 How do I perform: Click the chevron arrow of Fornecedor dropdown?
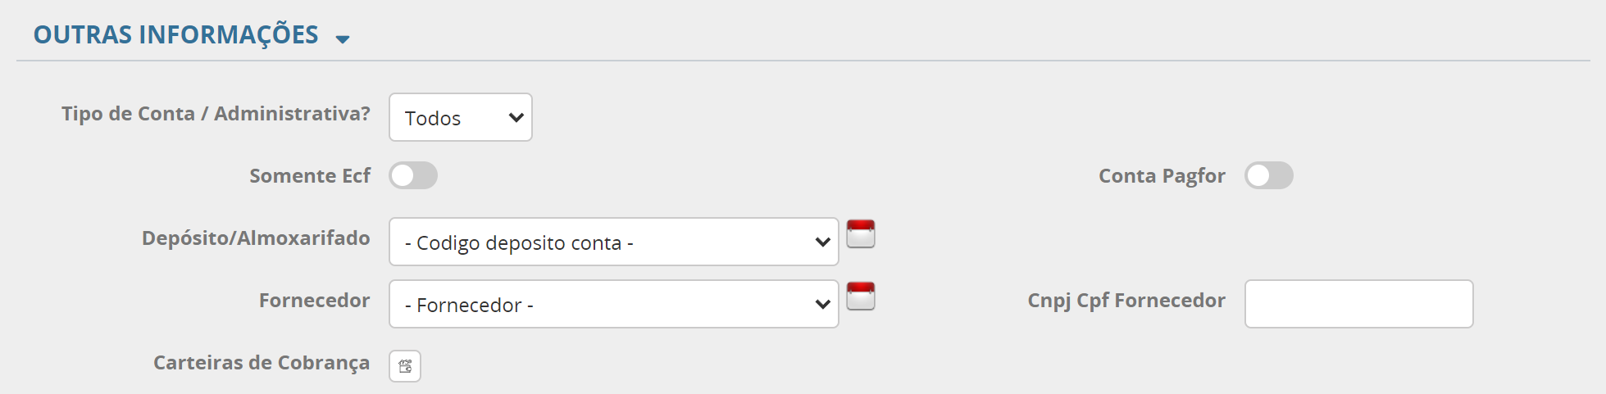[822, 304]
